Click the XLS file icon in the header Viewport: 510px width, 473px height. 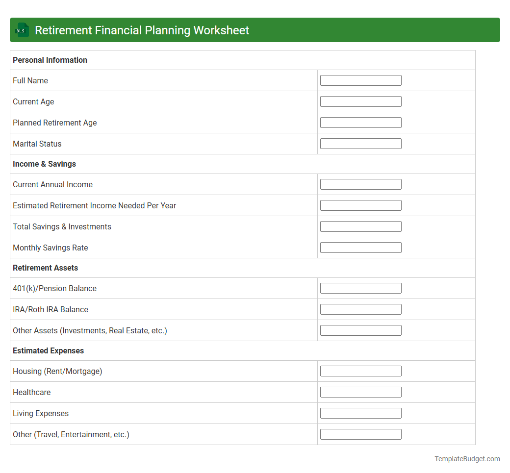[22, 30]
